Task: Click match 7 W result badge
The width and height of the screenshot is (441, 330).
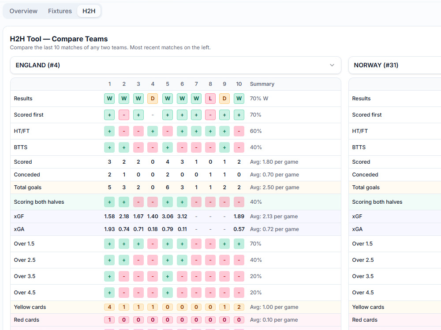Action: point(196,99)
